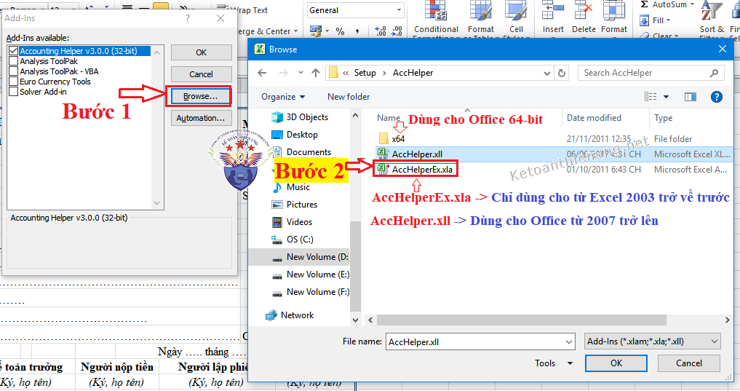Refresh the AccHelper folder view
Image resolution: width=740 pixels, height=391 pixels.
[562, 74]
